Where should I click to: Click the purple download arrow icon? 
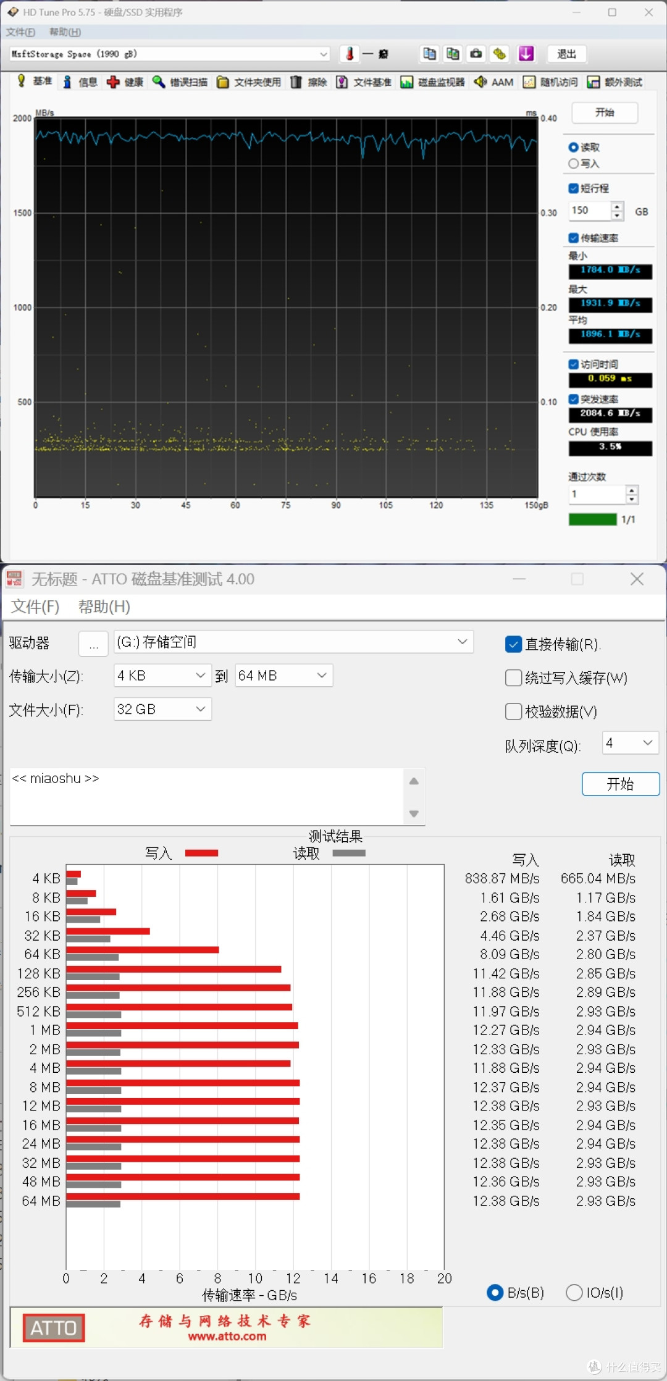click(x=526, y=54)
